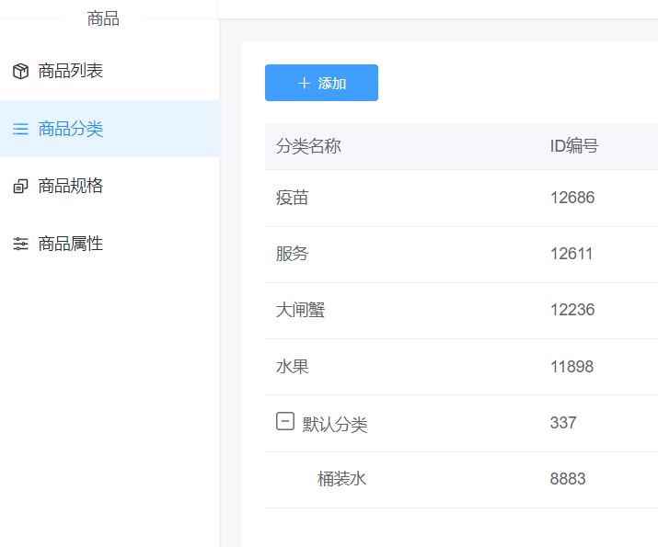Click the 商品 sidebar section title
Image resolution: width=658 pixels, height=547 pixels.
point(103,18)
